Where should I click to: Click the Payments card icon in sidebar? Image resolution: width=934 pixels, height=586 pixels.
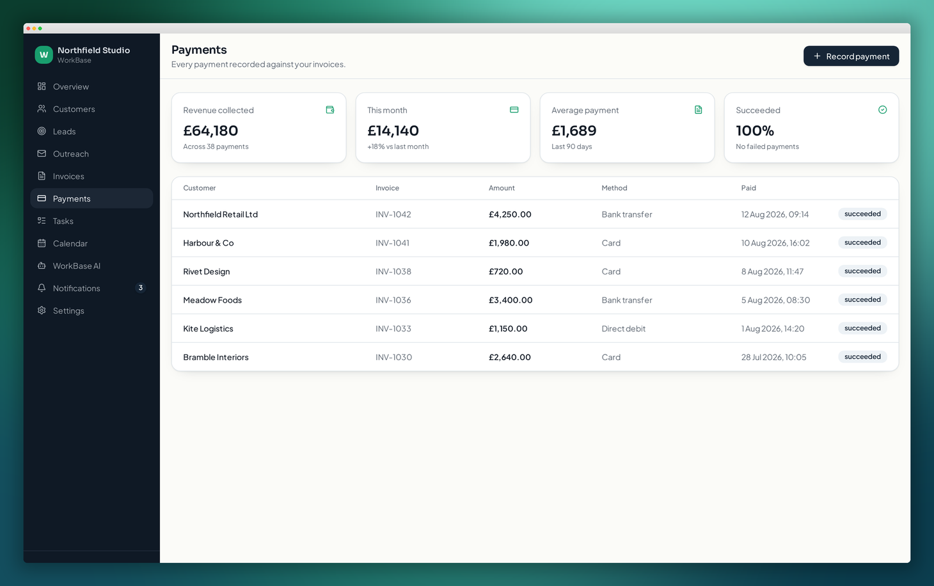pos(42,198)
